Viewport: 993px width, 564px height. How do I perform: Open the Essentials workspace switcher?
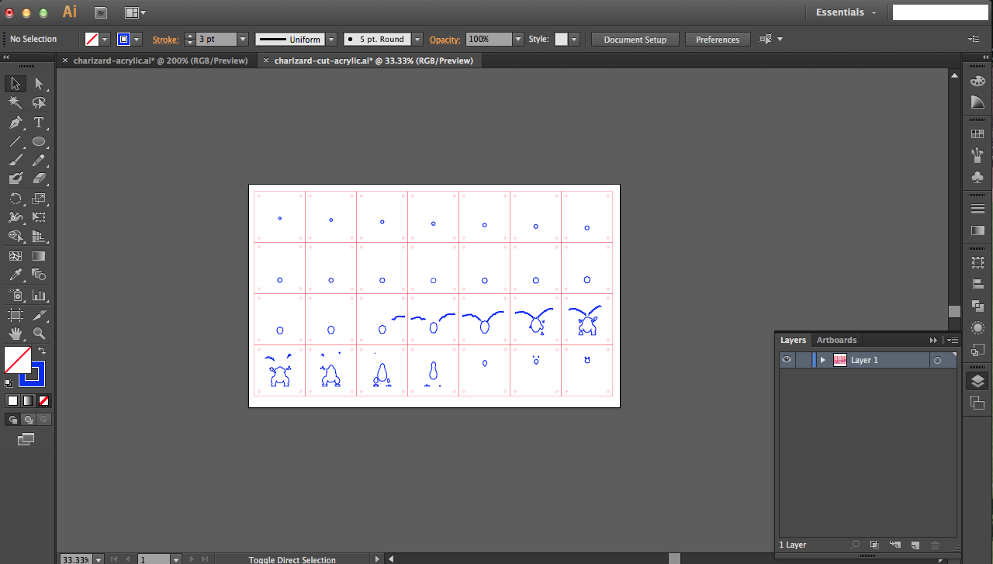pos(846,12)
